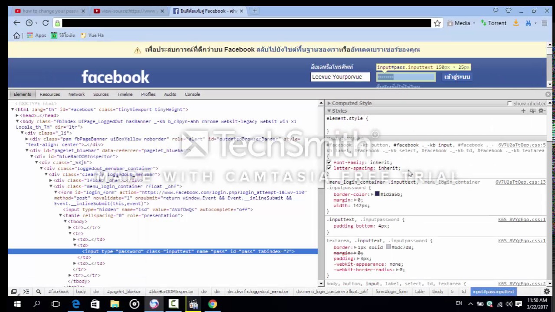Collapse the table cellspacing node

pos(61,216)
